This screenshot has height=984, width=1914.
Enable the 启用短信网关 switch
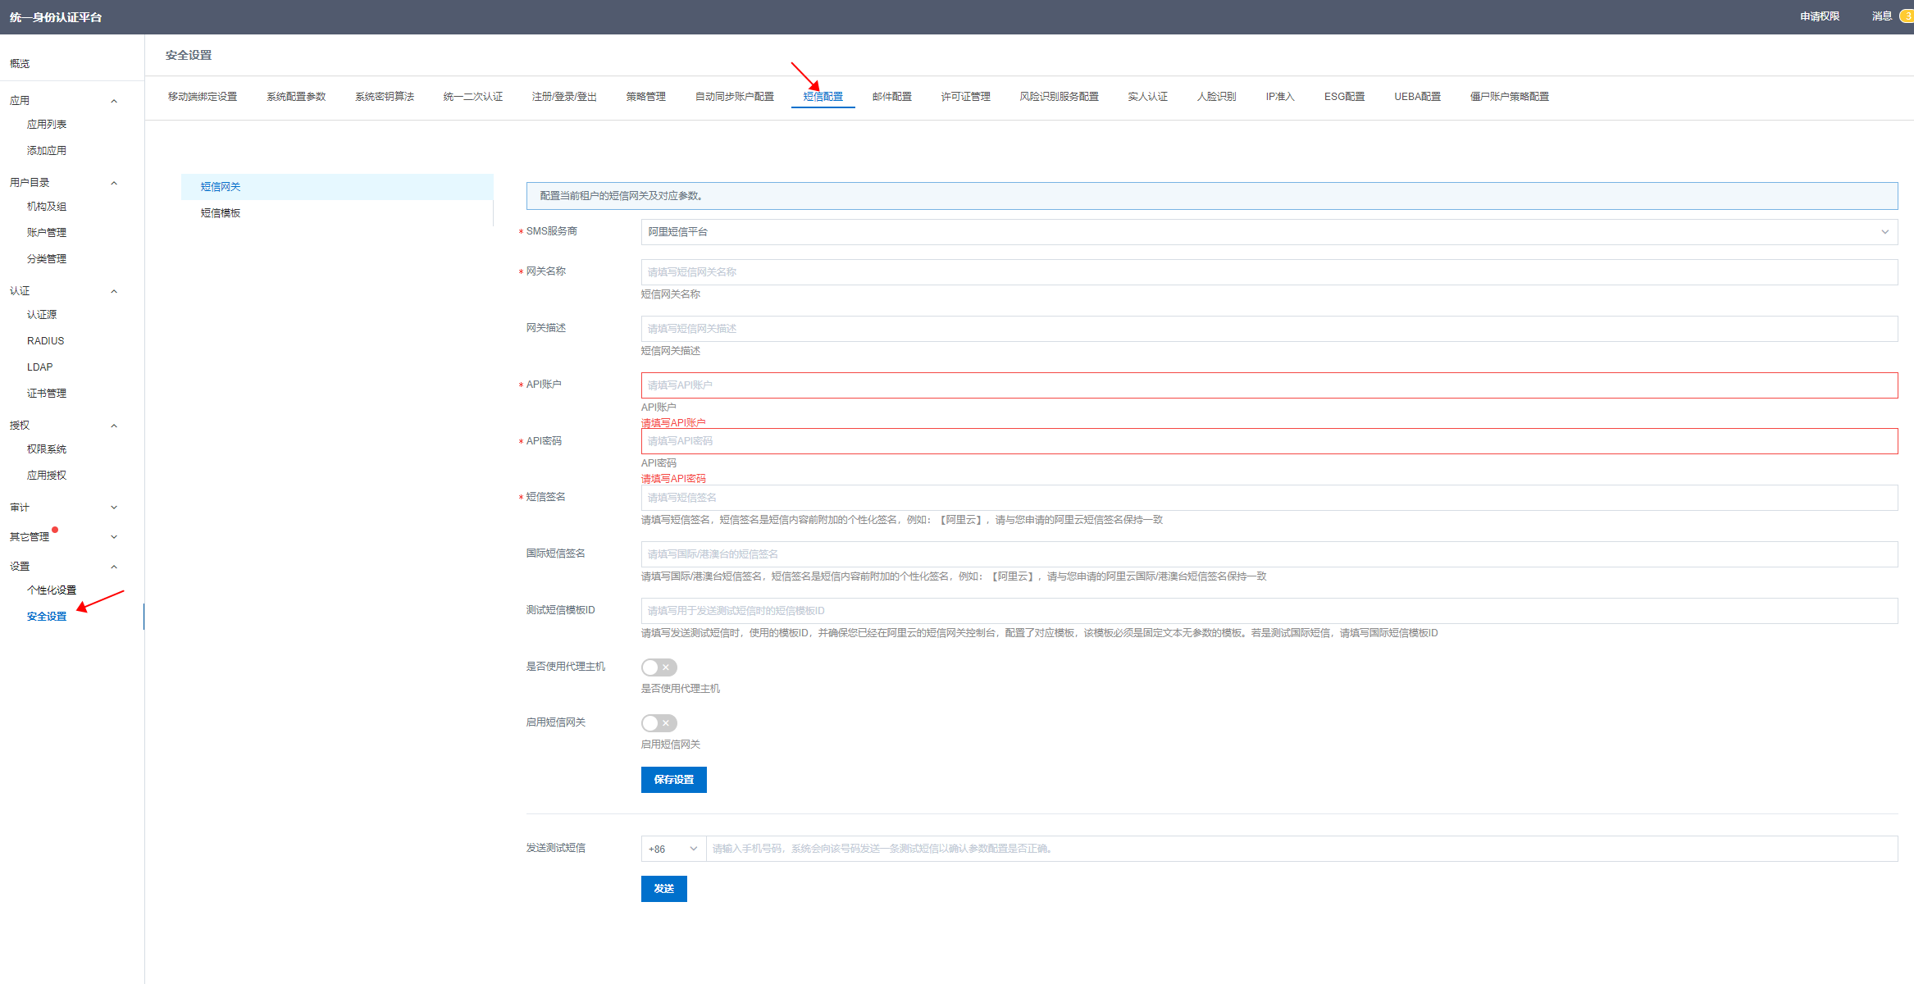(x=659, y=723)
